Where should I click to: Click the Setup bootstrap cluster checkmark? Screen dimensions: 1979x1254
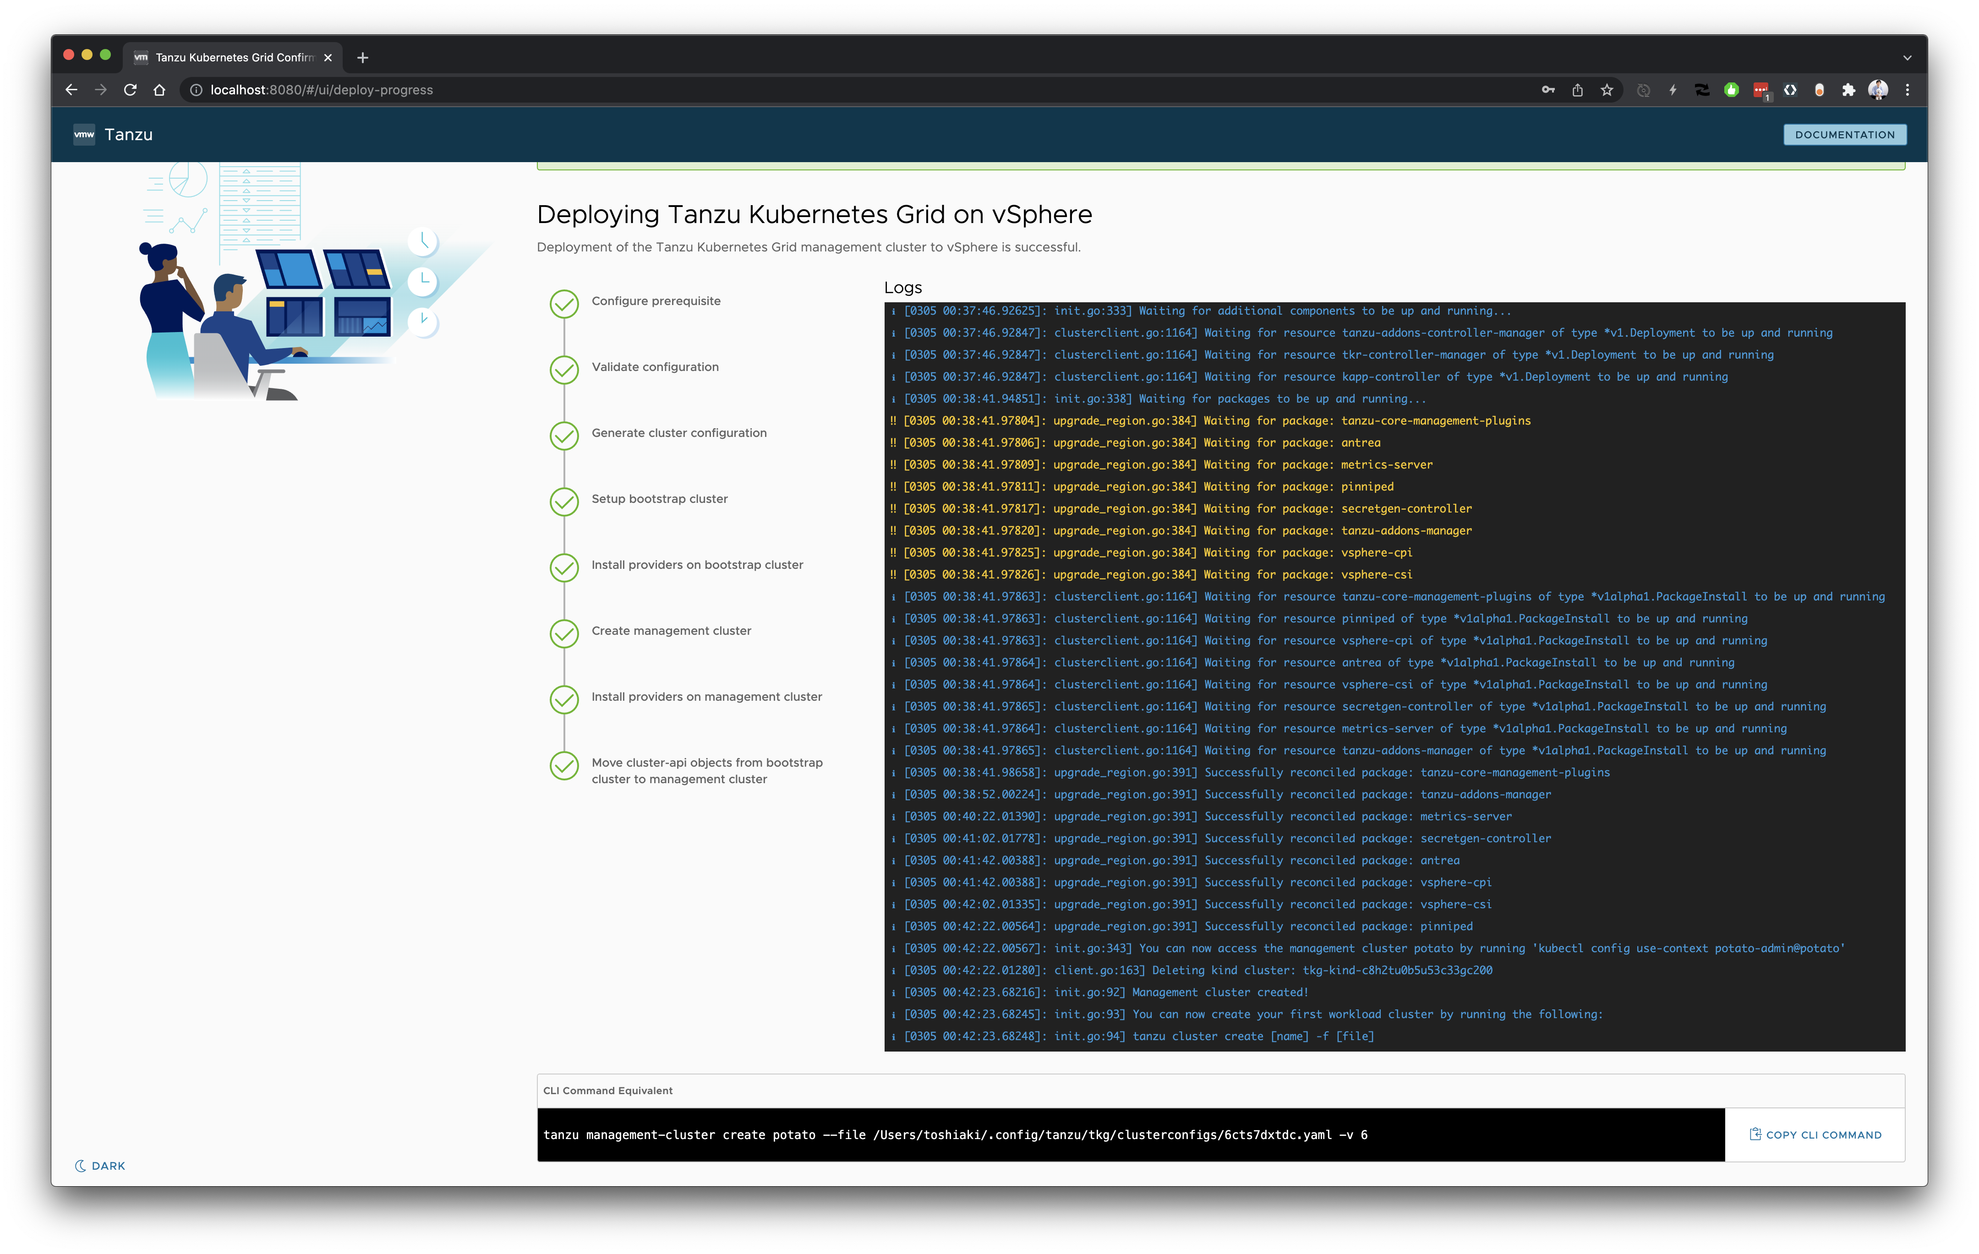[x=564, y=501]
